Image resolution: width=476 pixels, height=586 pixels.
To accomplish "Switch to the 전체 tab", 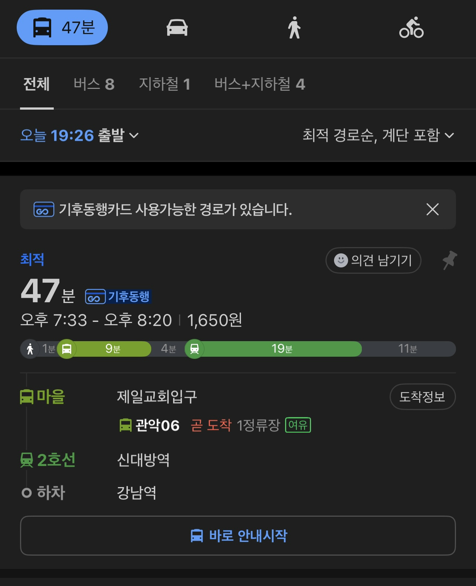I will 37,85.
